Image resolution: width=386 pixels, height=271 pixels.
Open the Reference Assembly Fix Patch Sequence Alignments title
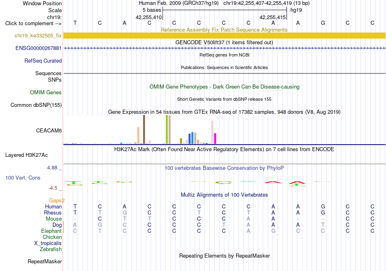[x=224, y=30]
